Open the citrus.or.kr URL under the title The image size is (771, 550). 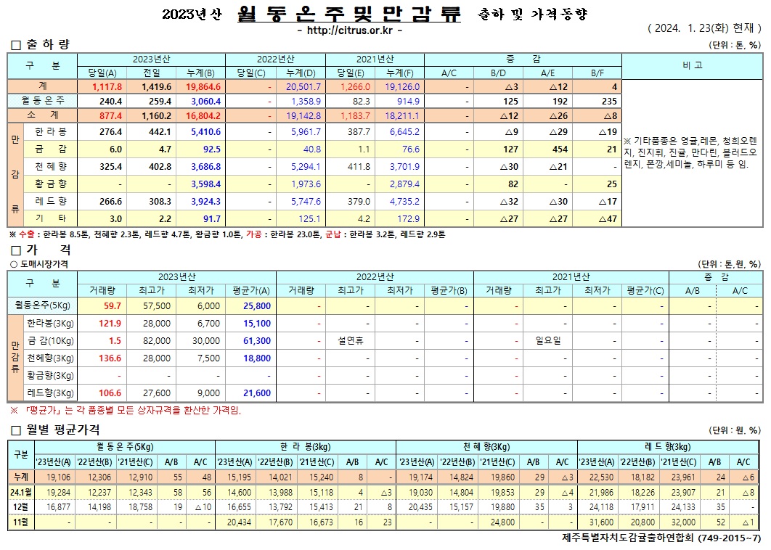(x=351, y=30)
